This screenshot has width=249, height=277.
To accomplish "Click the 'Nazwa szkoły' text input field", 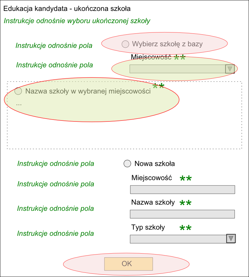I will point(182,214).
